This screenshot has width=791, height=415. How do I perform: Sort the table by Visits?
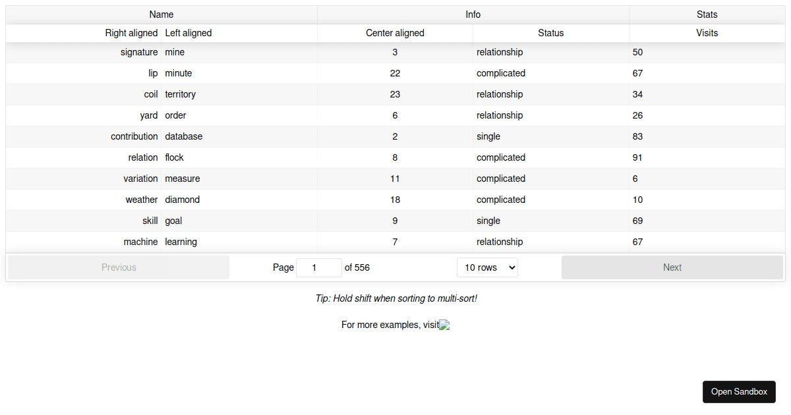pyautogui.click(x=707, y=33)
